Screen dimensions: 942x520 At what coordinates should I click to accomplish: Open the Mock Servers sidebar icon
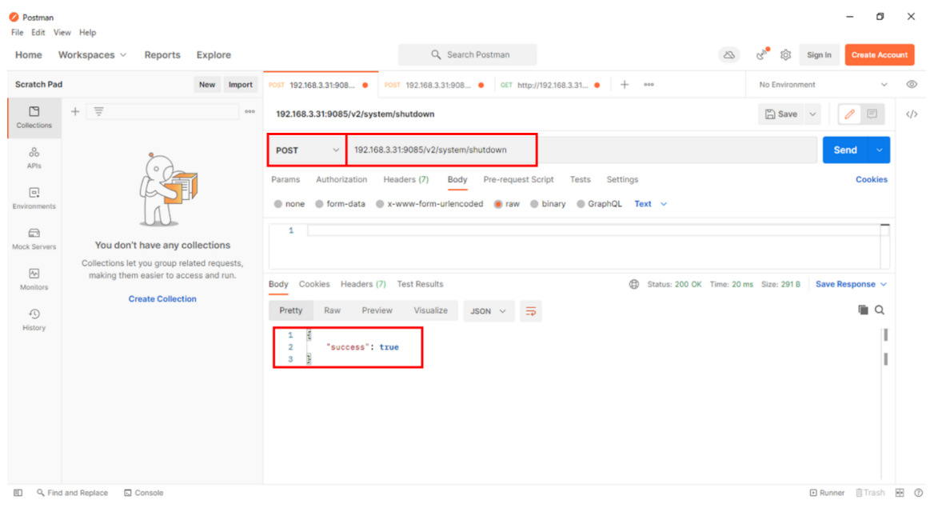[x=34, y=238]
